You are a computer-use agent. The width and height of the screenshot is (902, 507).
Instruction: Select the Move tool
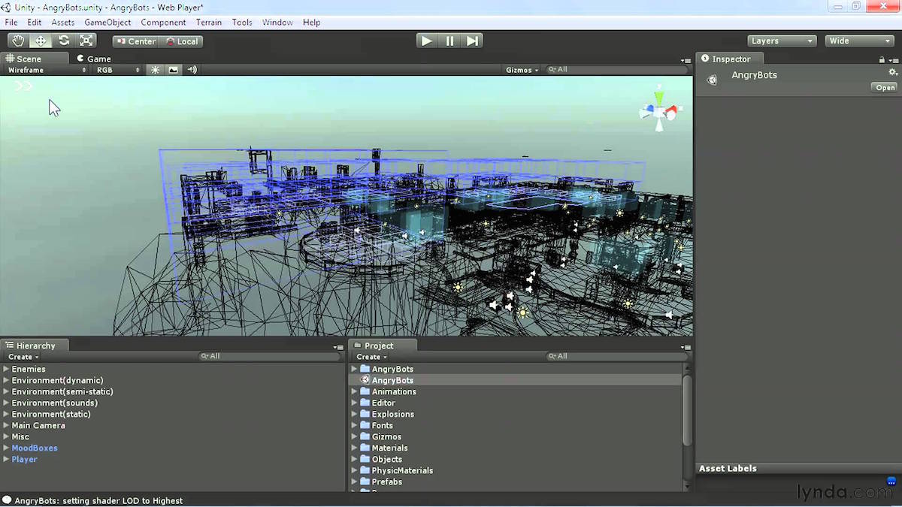point(41,41)
